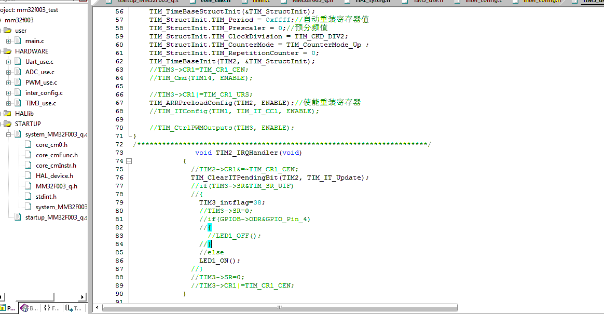Select the PWM_use.c file icon
Screen dimensions: 604x314
(18, 82)
